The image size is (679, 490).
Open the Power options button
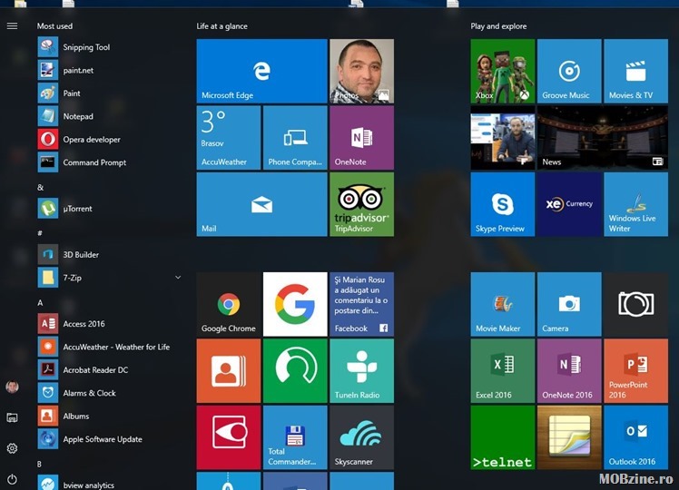(x=12, y=478)
